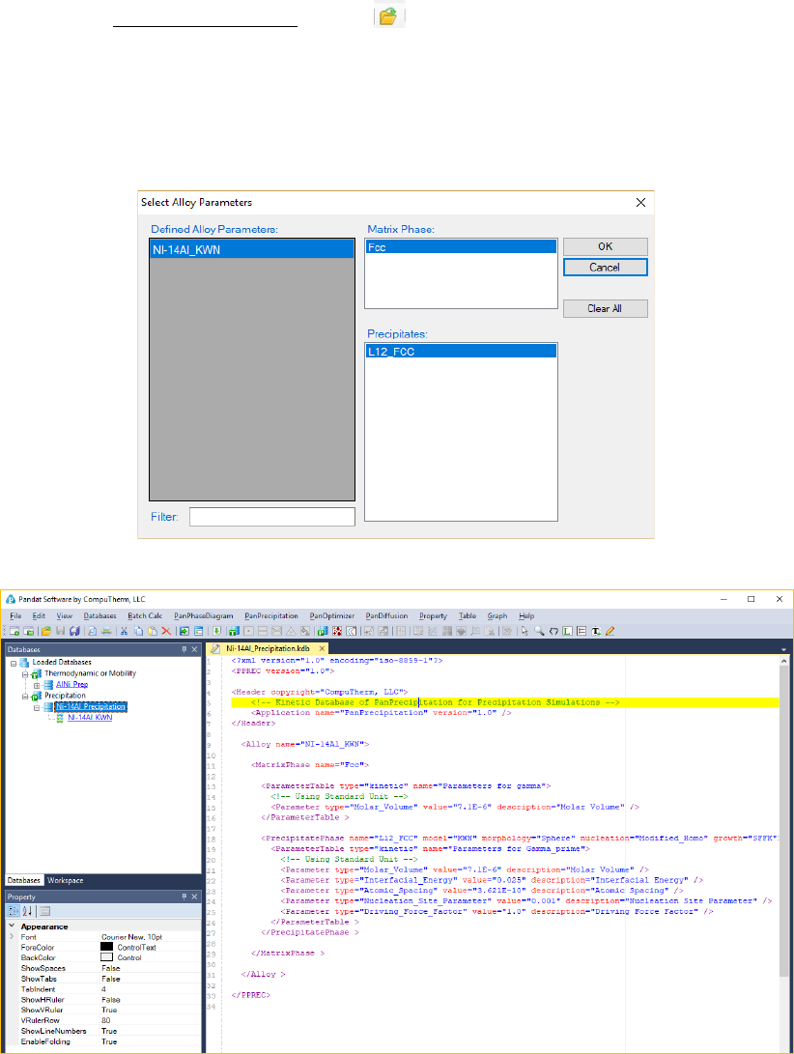Image resolution: width=794 pixels, height=1054 pixels.
Task: Click the open-folder icon above the dialog
Action: [x=388, y=16]
